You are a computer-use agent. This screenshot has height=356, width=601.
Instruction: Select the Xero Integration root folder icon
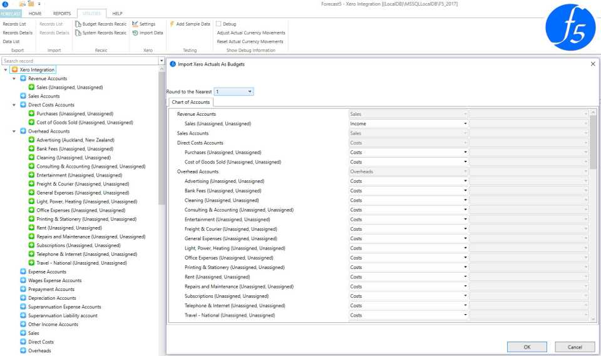tap(14, 69)
